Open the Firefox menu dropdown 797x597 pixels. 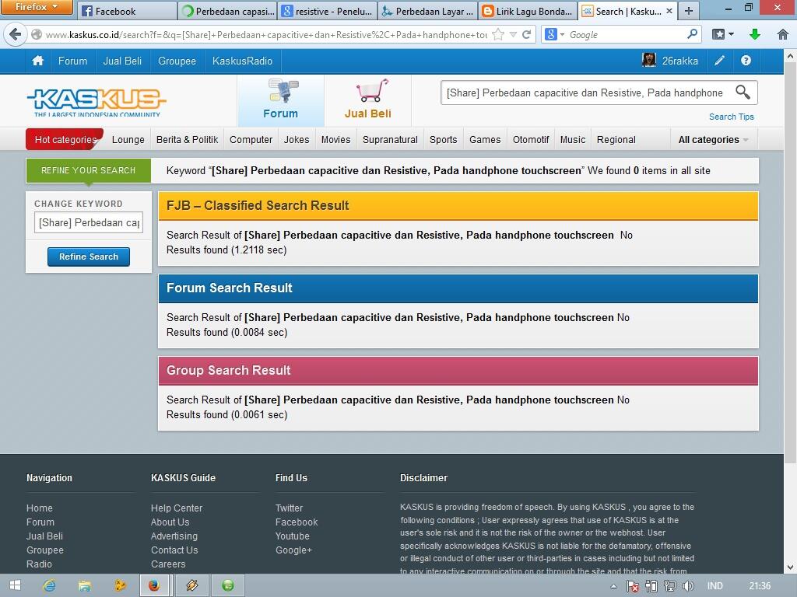pyautogui.click(x=36, y=7)
